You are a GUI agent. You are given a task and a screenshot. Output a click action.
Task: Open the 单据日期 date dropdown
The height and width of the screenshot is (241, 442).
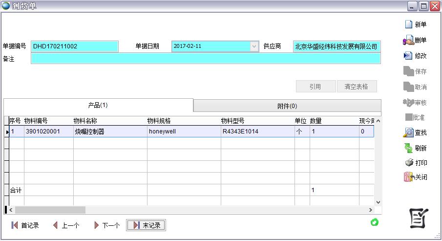coord(254,46)
